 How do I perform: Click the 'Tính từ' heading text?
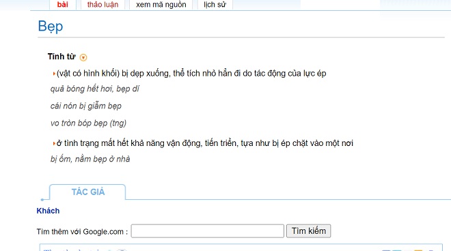61,57
